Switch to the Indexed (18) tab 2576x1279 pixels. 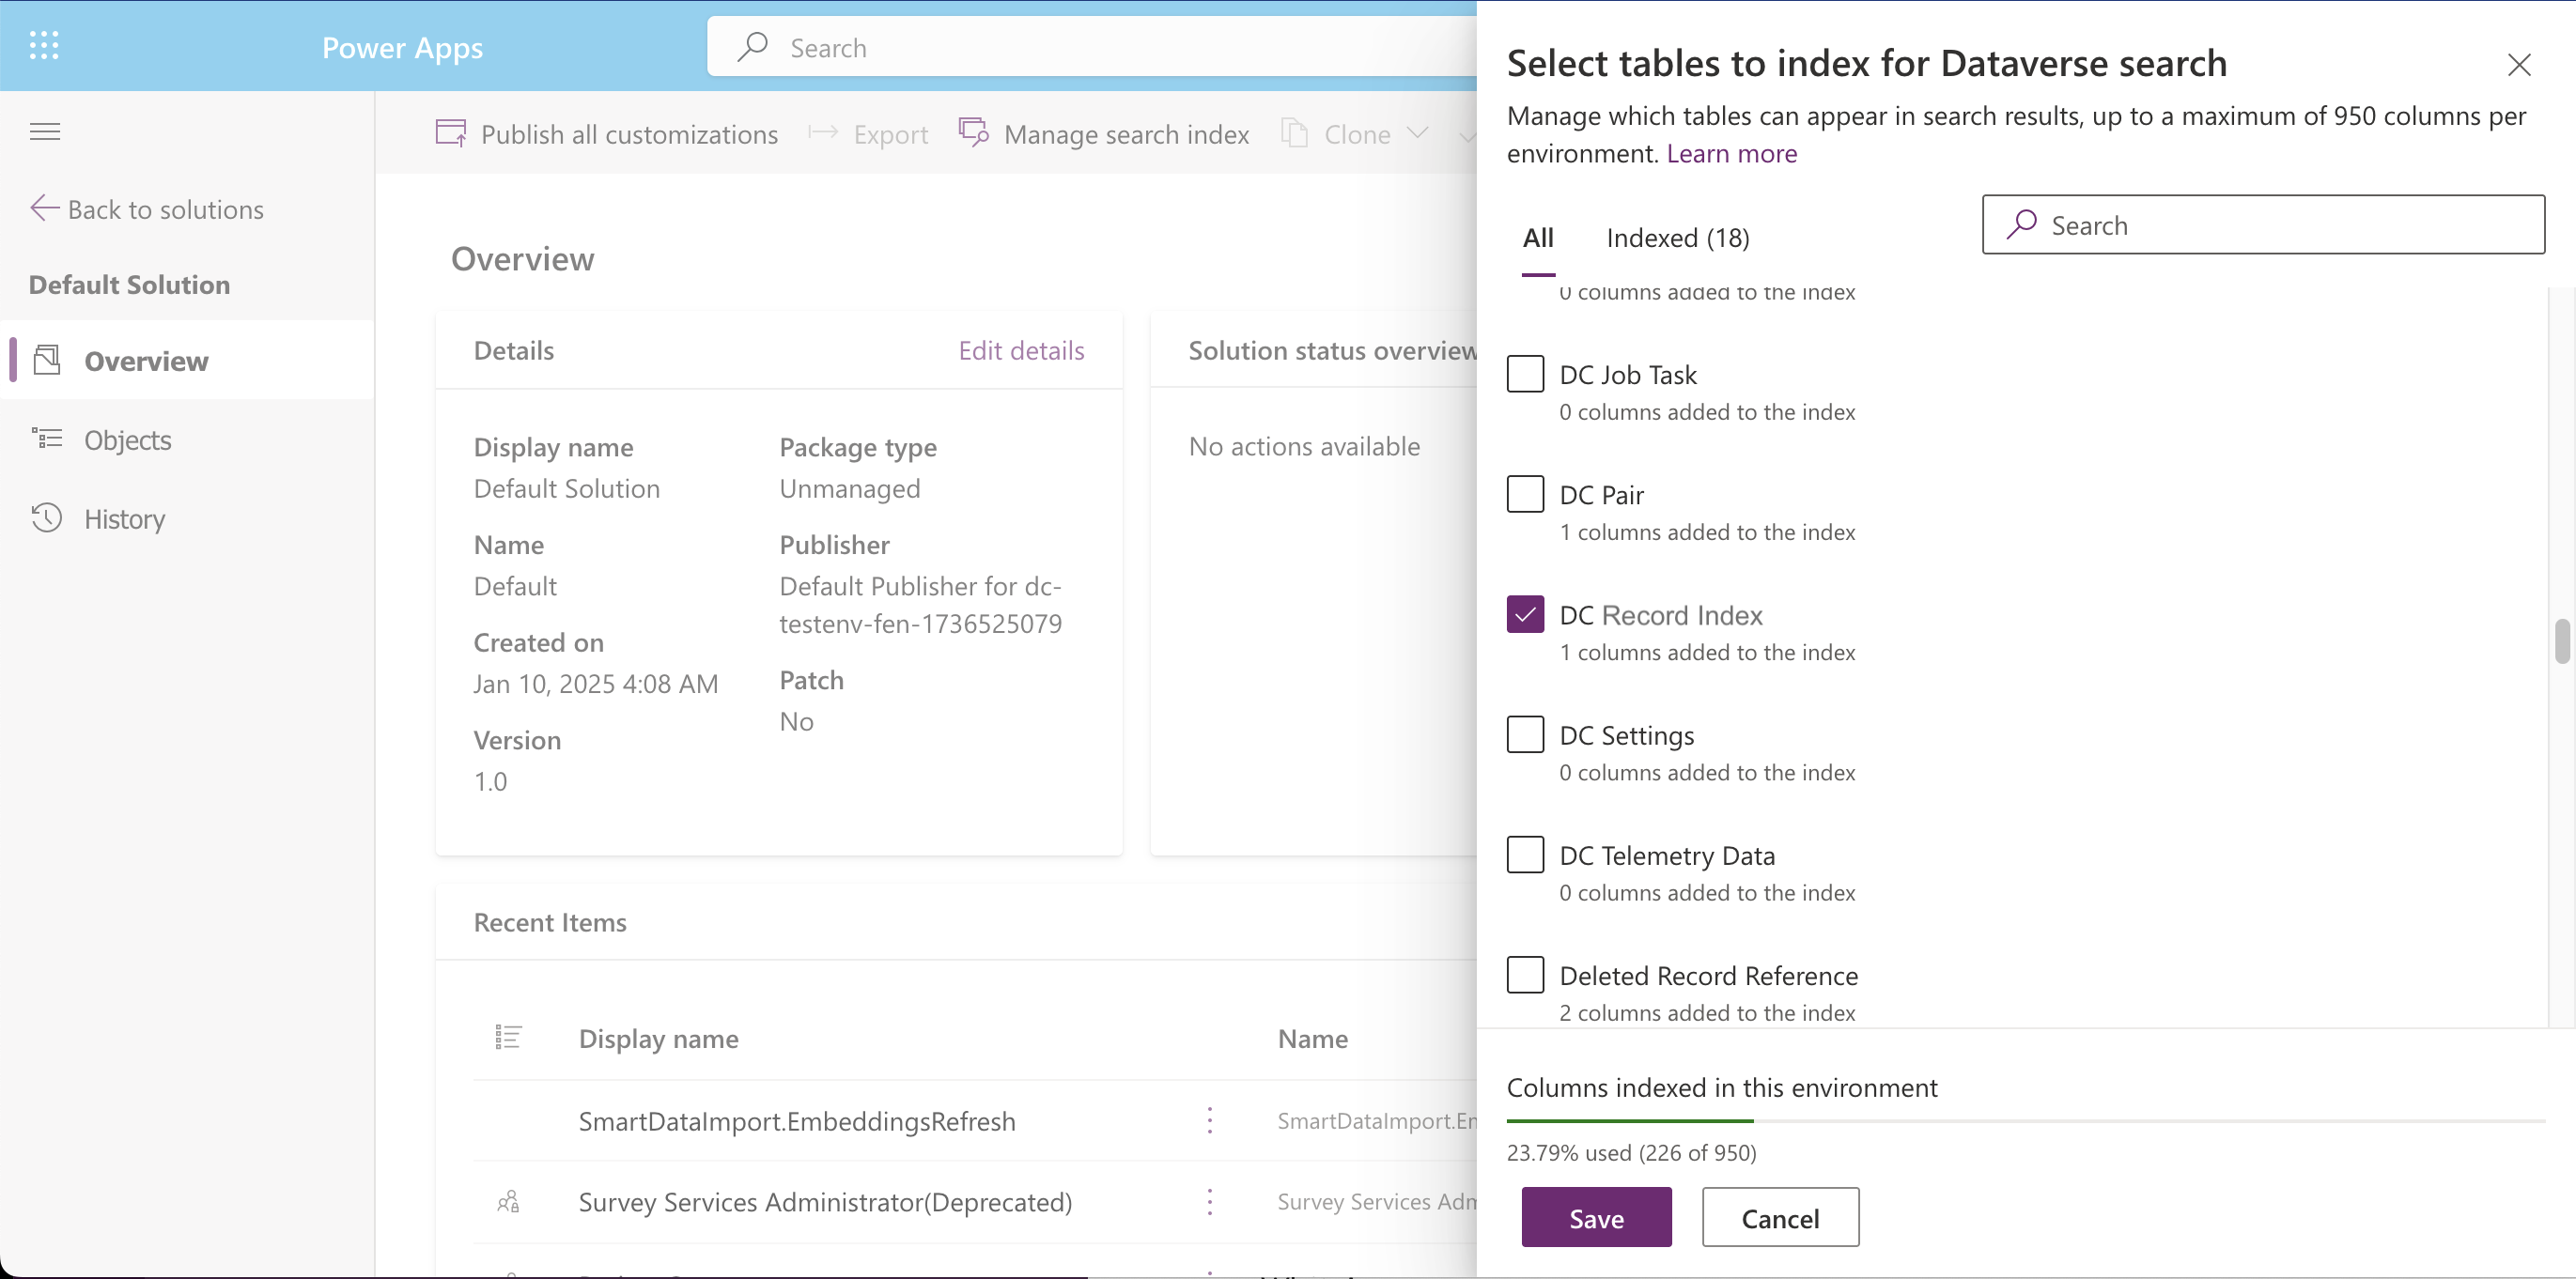pyautogui.click(x=1678, y=238)
